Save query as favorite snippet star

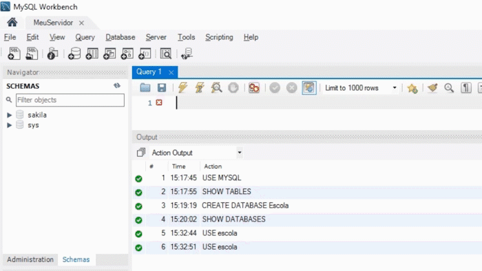pos(412,88)
